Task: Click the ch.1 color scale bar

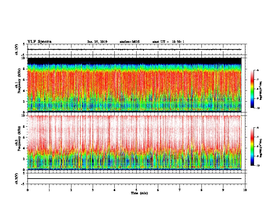Action: point(252,89)
